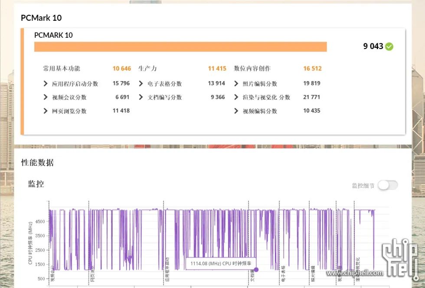The height and width of the screenshot is (288, 425).
Task: Click 常用基本功能 score 10 646
Action: 122,69
